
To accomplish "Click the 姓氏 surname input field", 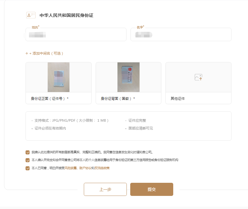I will pos(76,35).
